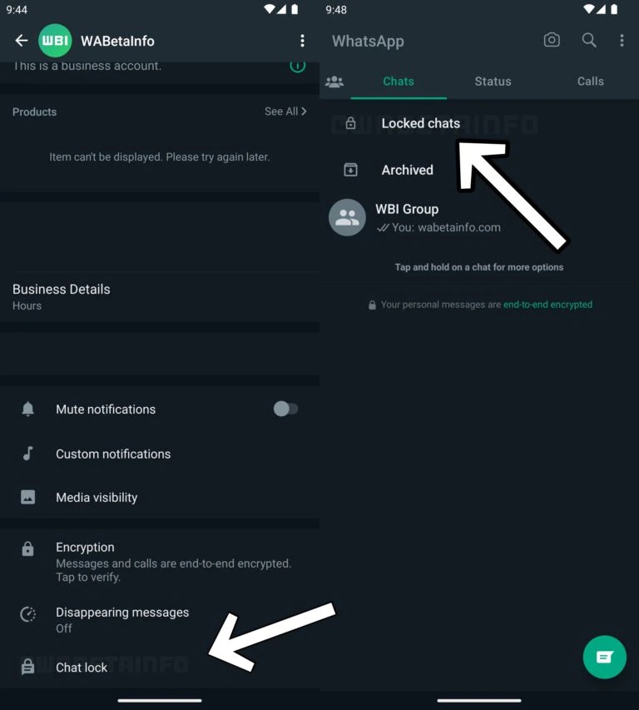Open the Archived chats row

407,170
